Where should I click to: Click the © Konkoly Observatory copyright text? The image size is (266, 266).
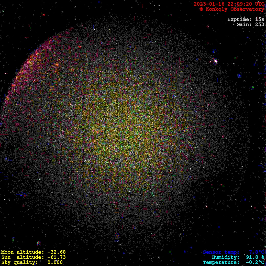[x=232, y=9]
